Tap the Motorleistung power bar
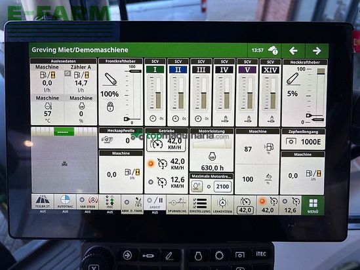360x270 pixels. pyautogui.click(x=212, y=144)
